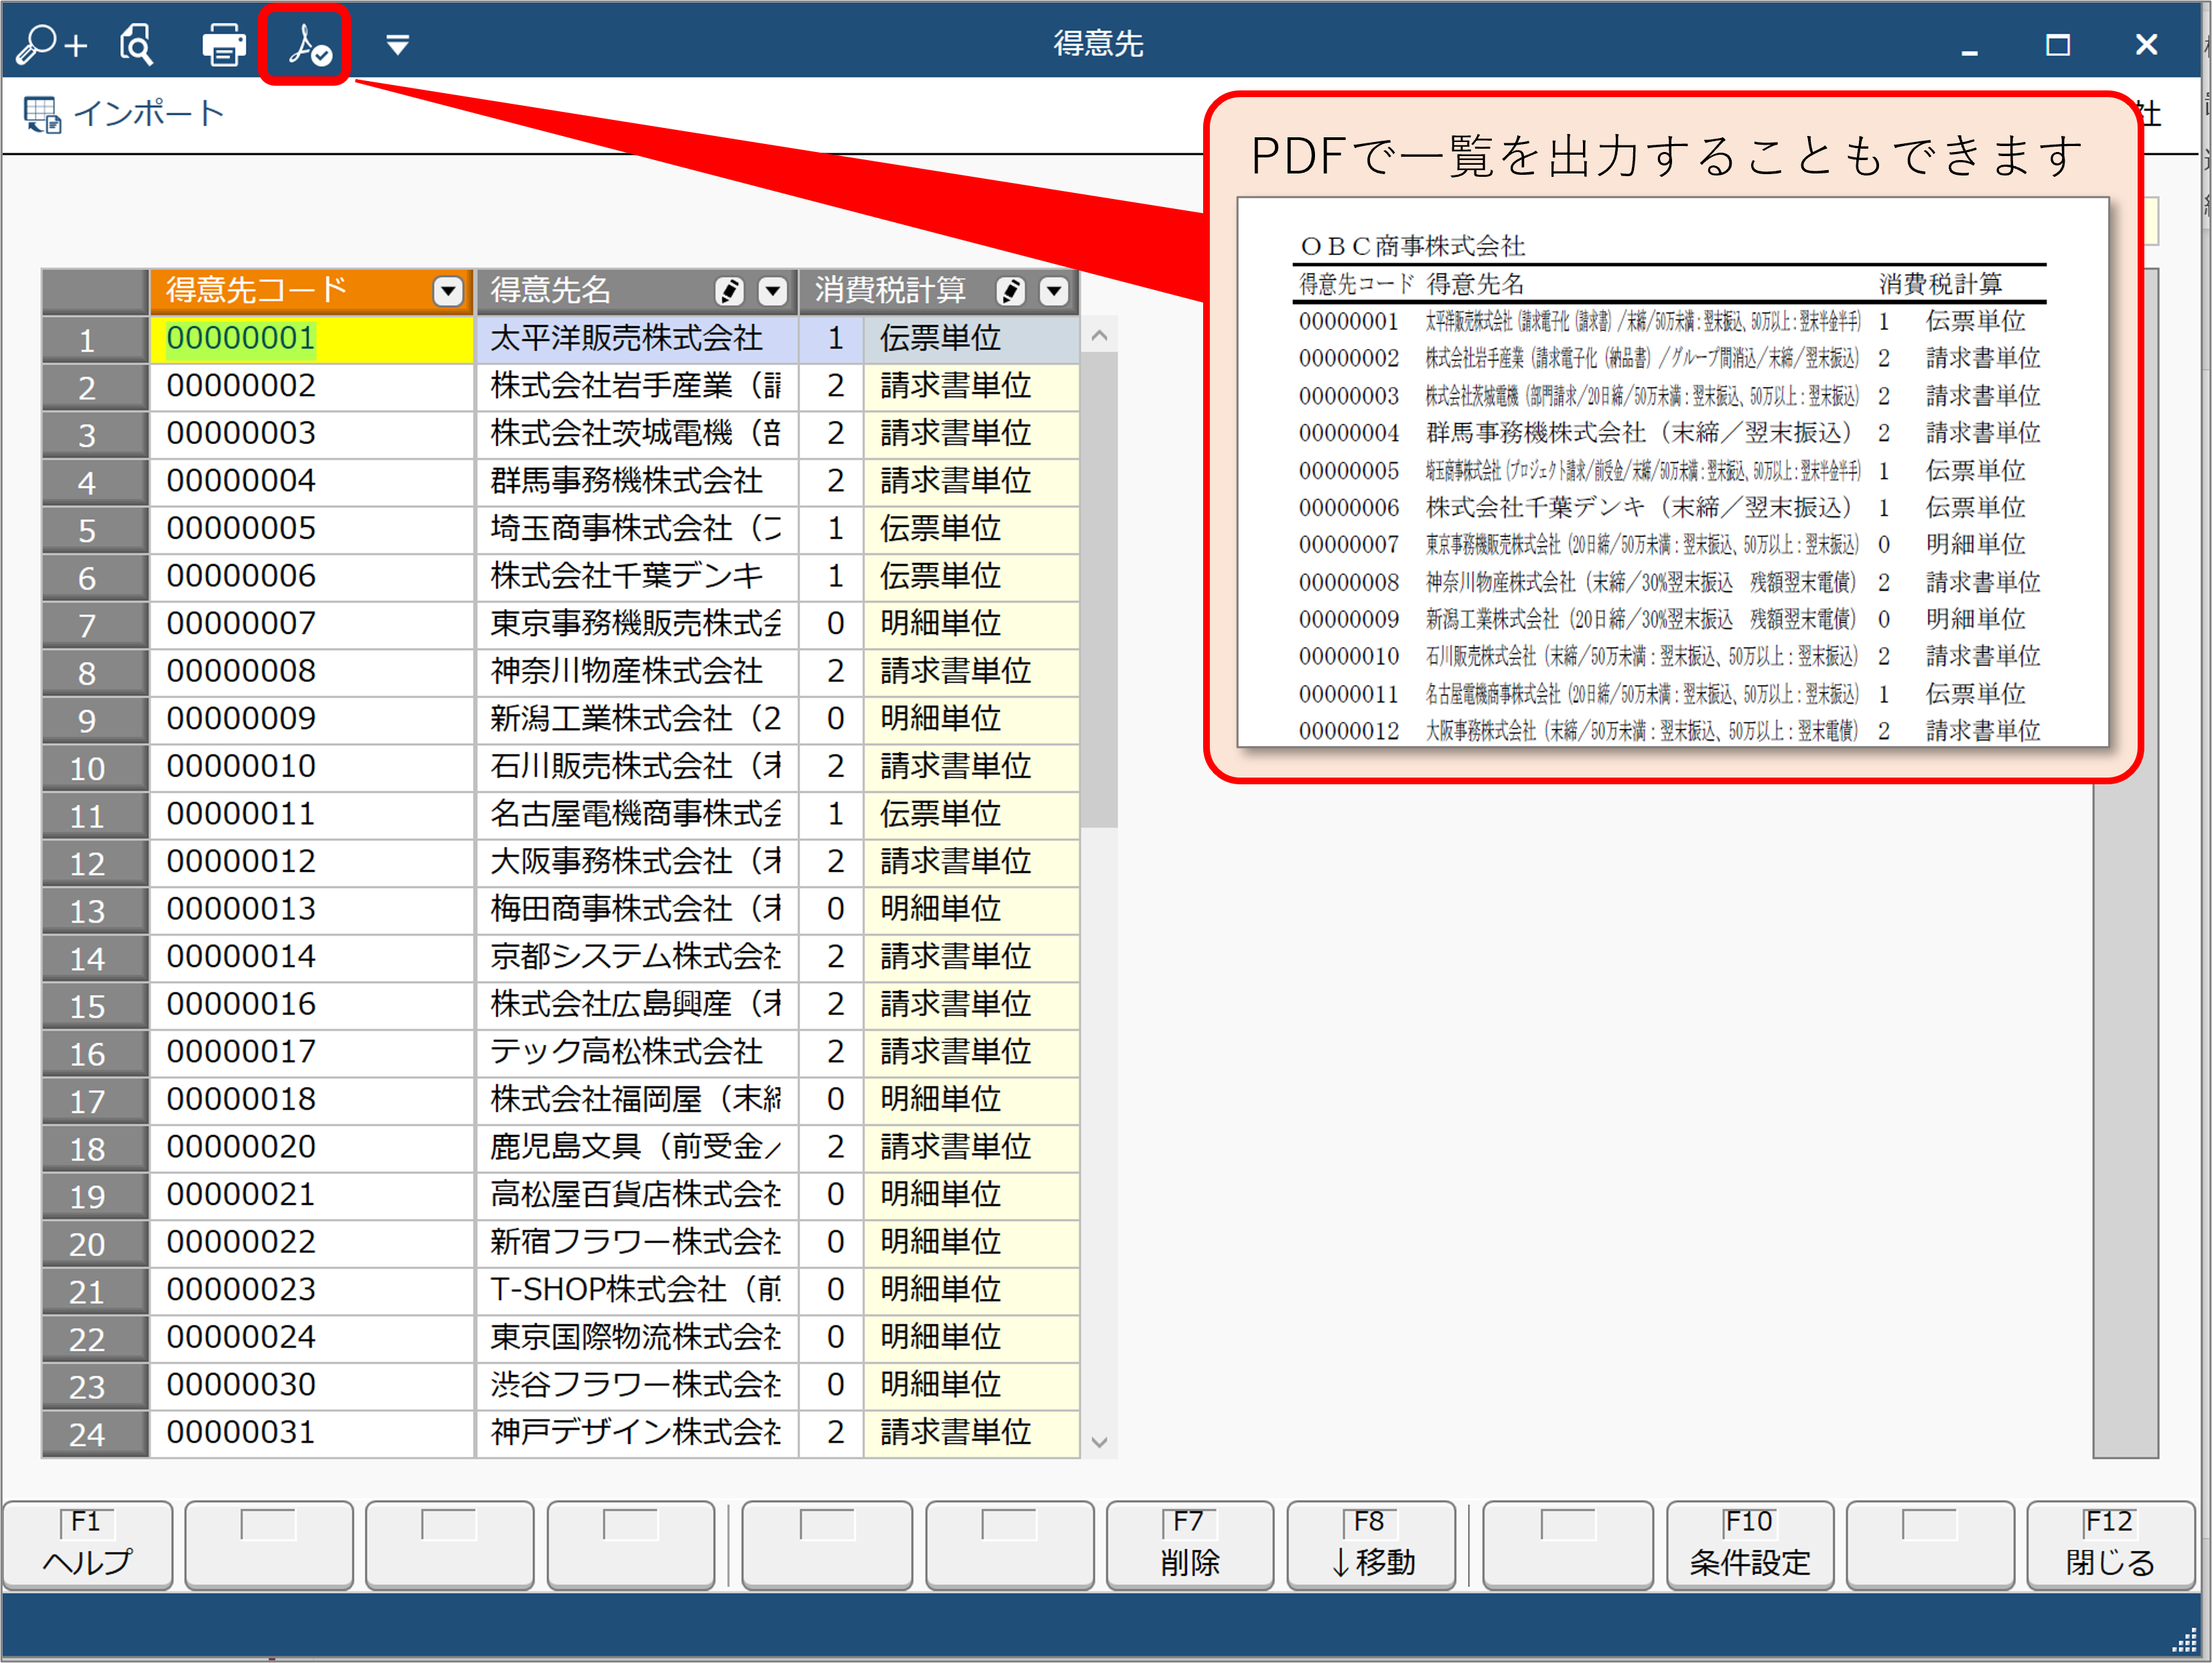Click the 得意先名 column header
Image resolution: width=2212 pixels, height=1663 pixels.
[x=636, y=291]
